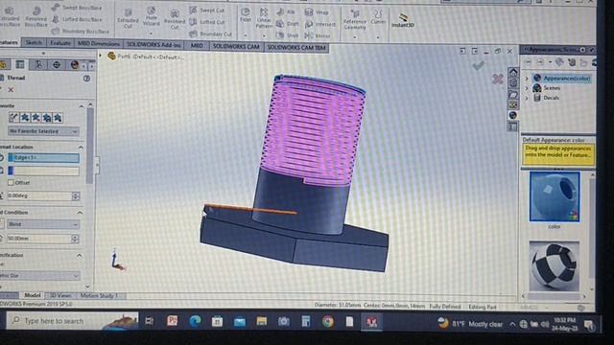This screenshot has height=345, width=614.
Task: Expand the Appearances(color) tree node
Action: point(527,79)
